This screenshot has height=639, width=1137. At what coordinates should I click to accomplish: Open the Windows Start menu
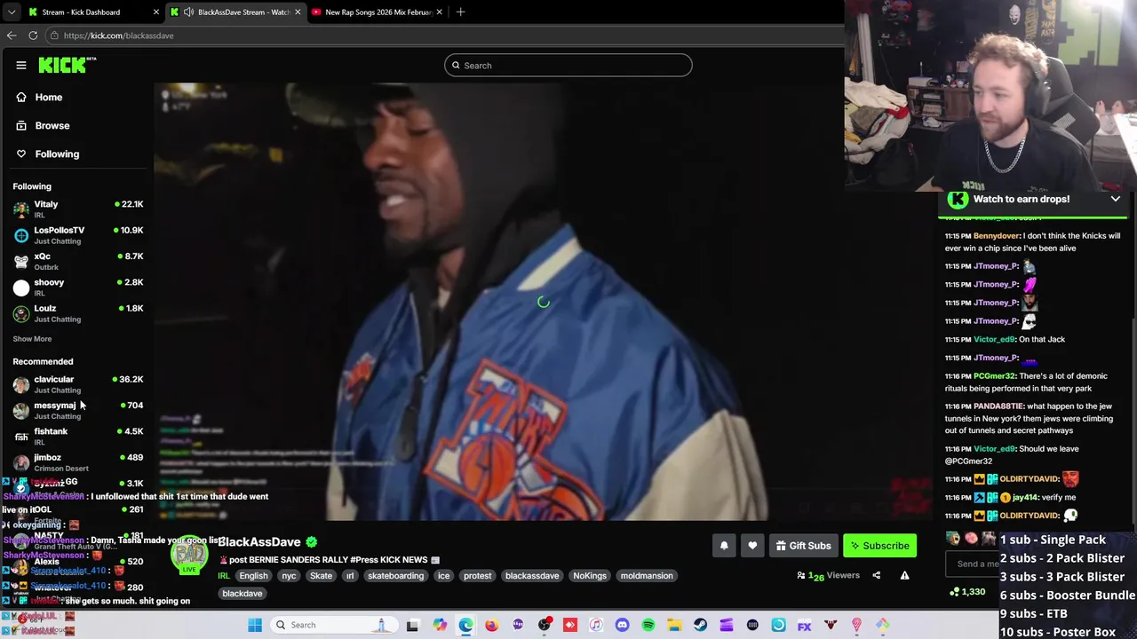point(255,625)
